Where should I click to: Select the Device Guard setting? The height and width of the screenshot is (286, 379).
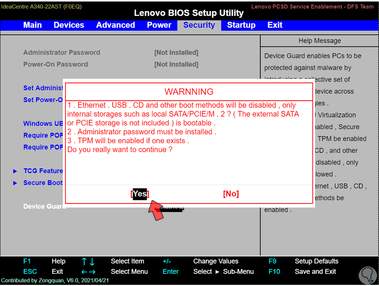point(44,206)
